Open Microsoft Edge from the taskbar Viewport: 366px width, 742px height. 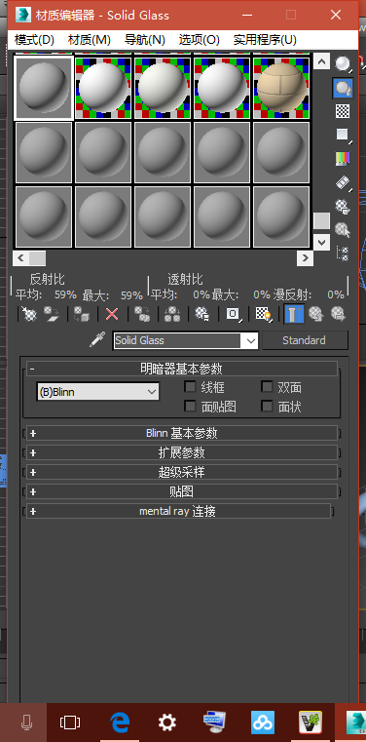[x=120, y=722]
